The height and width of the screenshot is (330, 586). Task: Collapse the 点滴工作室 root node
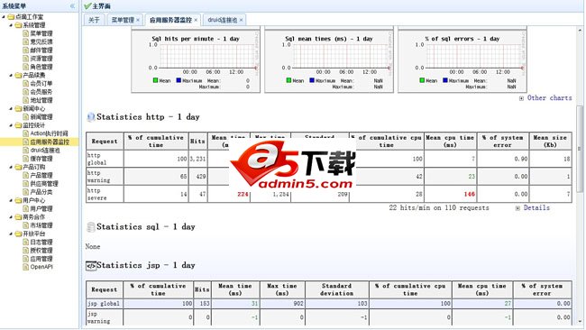[4, 17]
